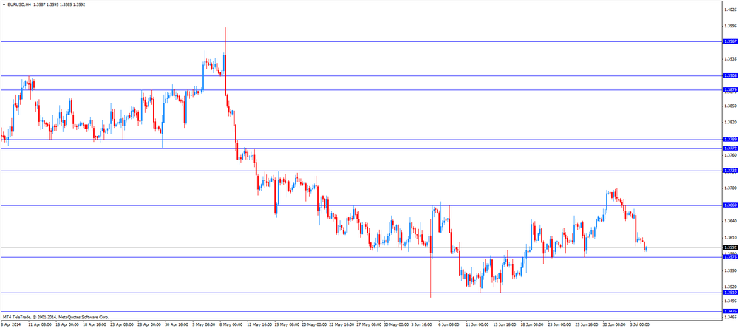Click the 11 Jun 00:00 time label
Viewport: 739px width, 328px height.
click(x=477, y=325)
